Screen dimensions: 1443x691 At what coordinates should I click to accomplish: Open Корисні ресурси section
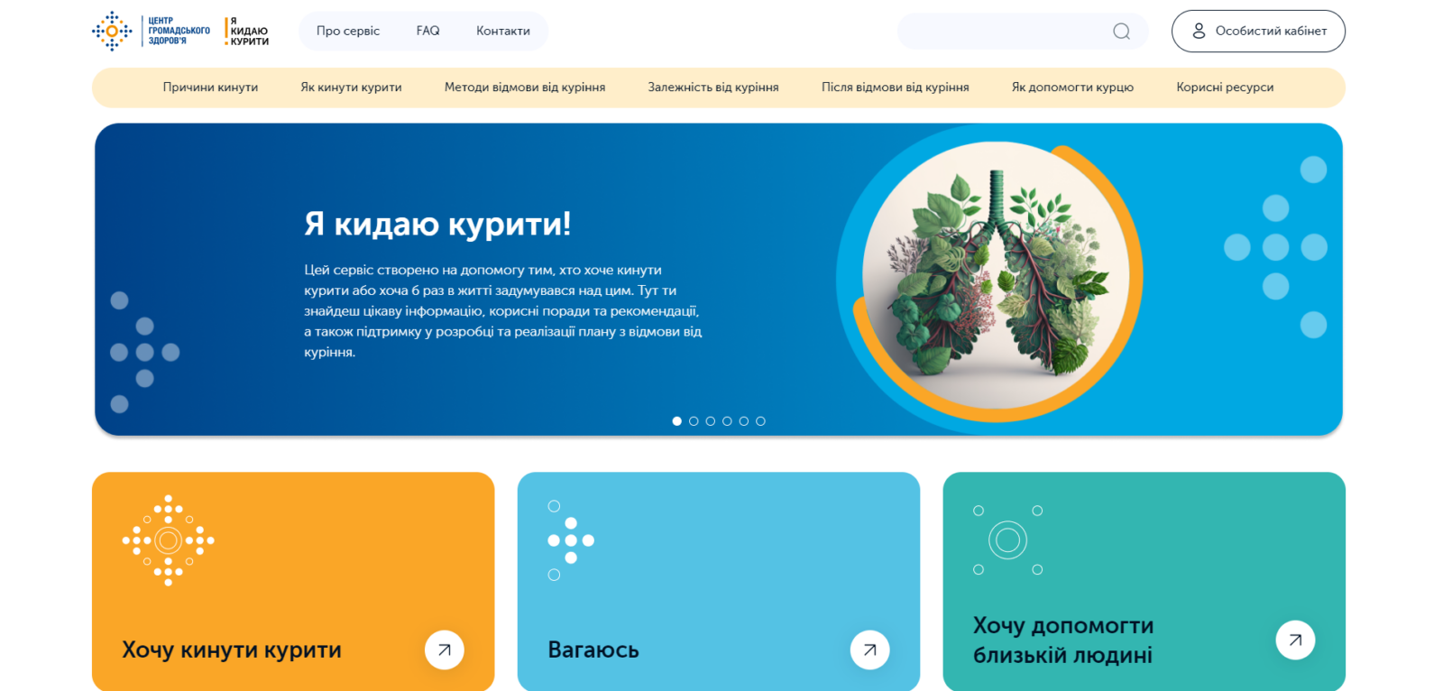click(1224, 88)
